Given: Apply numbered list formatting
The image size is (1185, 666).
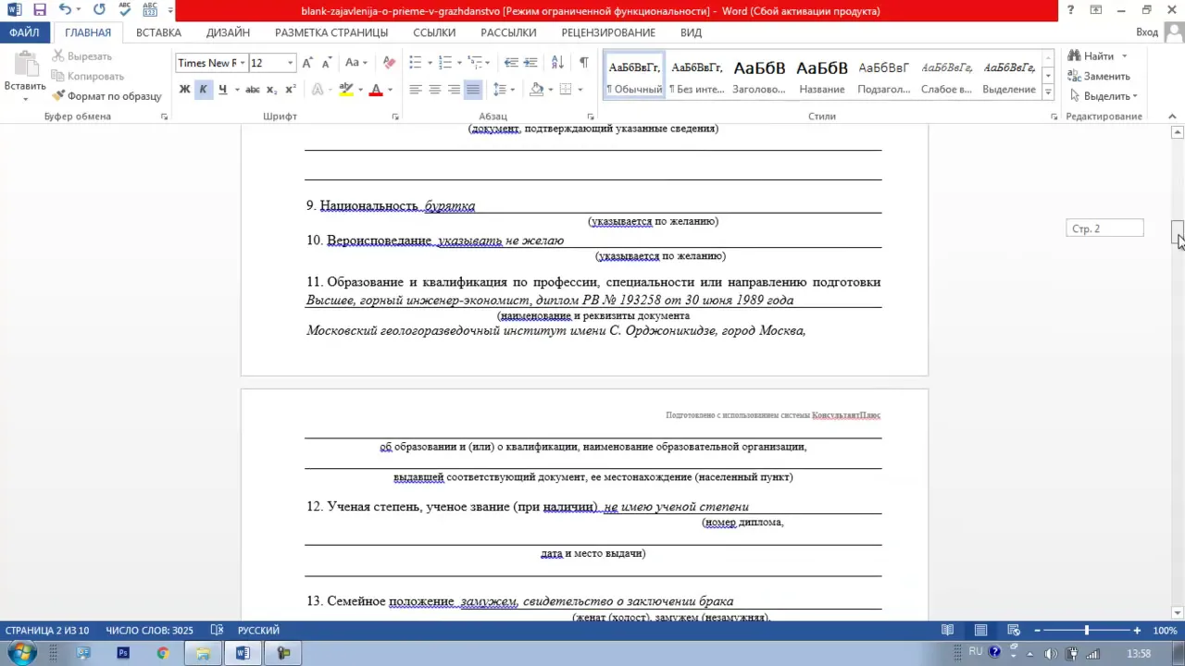Looking at the screenshot, I should 445,63.
